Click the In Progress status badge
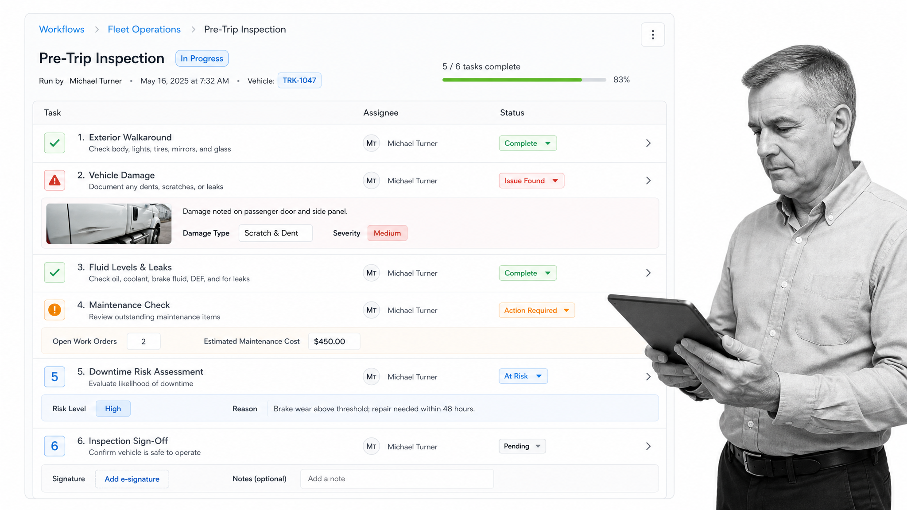 [202, 58]
